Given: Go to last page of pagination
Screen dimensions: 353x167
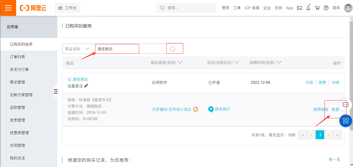Looking at the screenshot, I should (337, 135).
